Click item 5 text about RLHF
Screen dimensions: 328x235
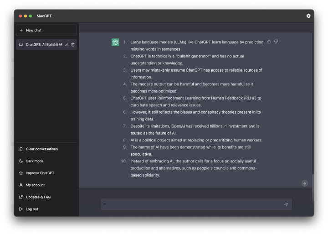pyautogui.click(x=196, y=102)
